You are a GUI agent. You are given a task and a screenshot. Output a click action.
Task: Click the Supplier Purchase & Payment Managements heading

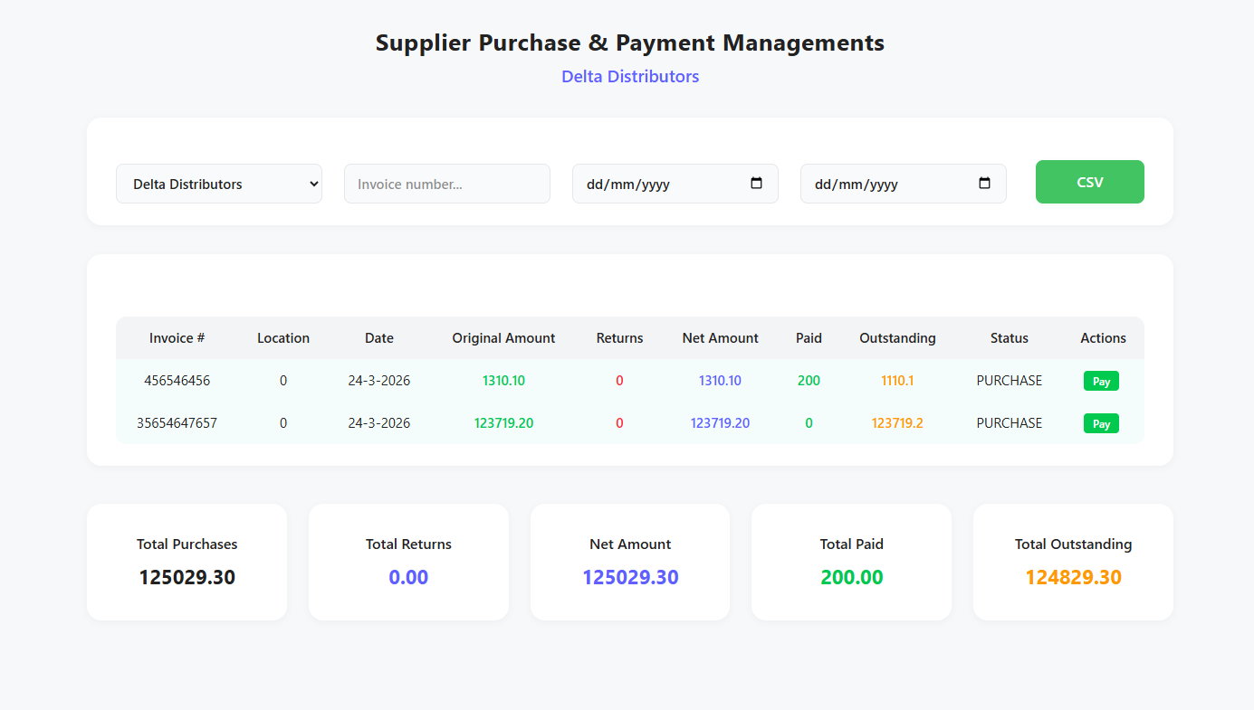[630, 43]
